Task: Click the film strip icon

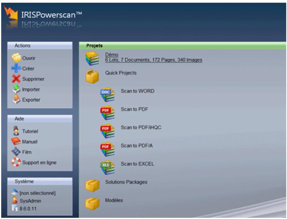Action: coord(16,151)
